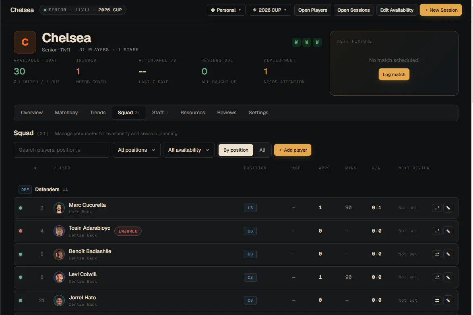This screenshot has width=473, height=315.
Task: Click the INJURED tag on Tosin Adarabioyo
Action: 128,231
